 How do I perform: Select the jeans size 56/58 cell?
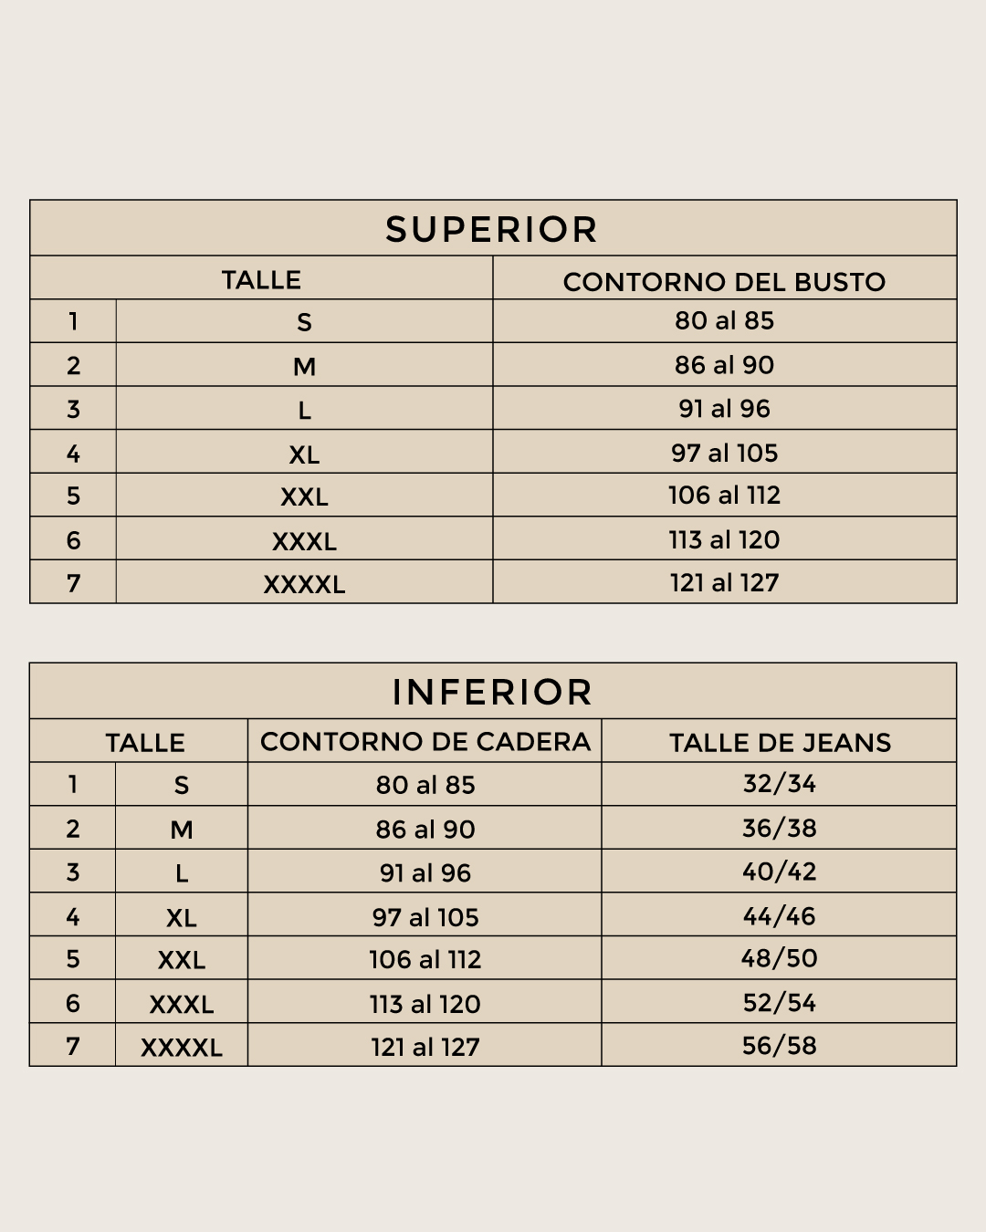[779, 1046]
